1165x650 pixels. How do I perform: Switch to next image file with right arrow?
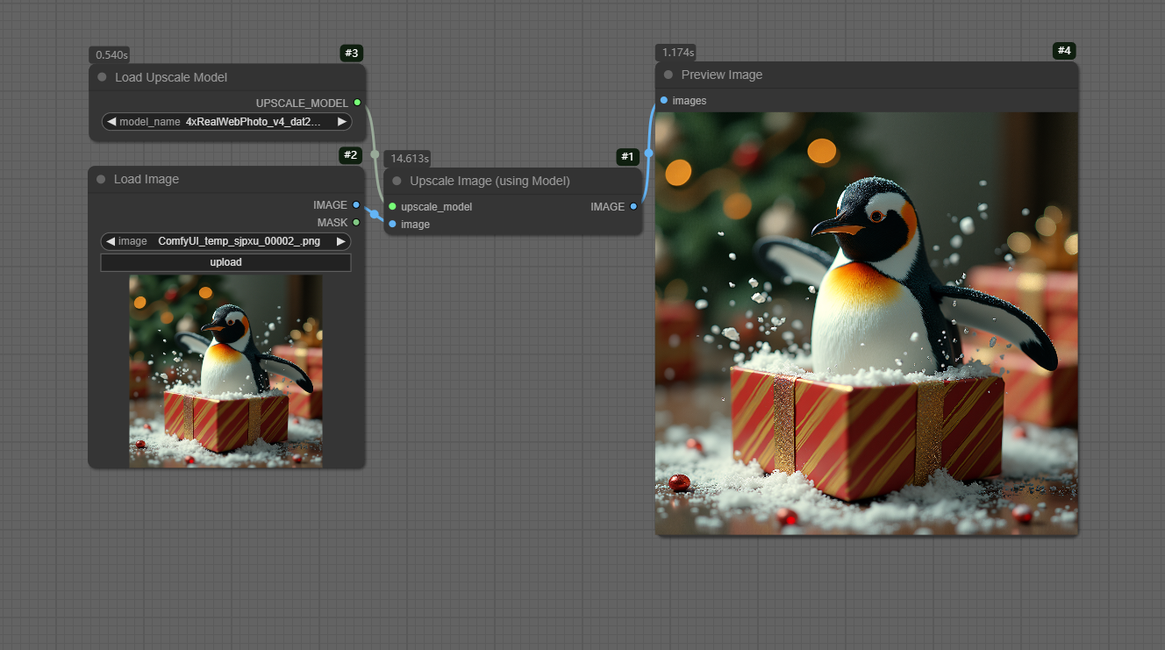[x=340, y=241]
